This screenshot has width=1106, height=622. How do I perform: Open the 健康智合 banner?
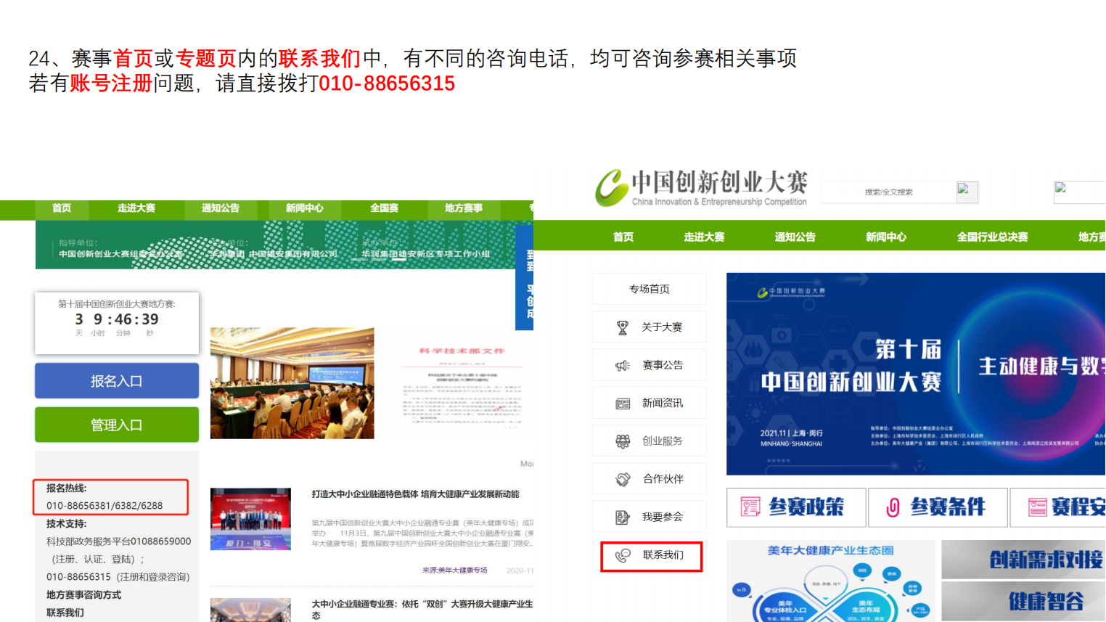tap(1023, 601)
